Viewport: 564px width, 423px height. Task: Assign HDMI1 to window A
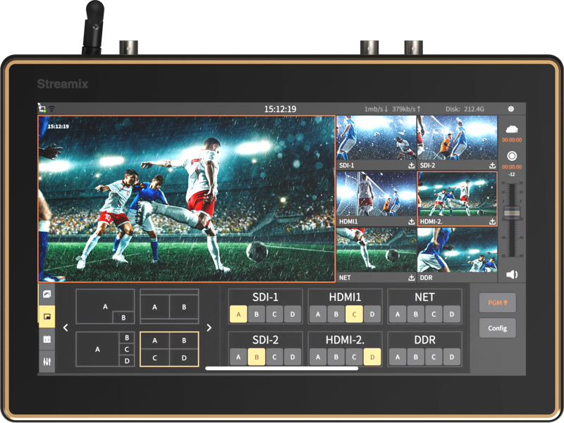(318, 314)
